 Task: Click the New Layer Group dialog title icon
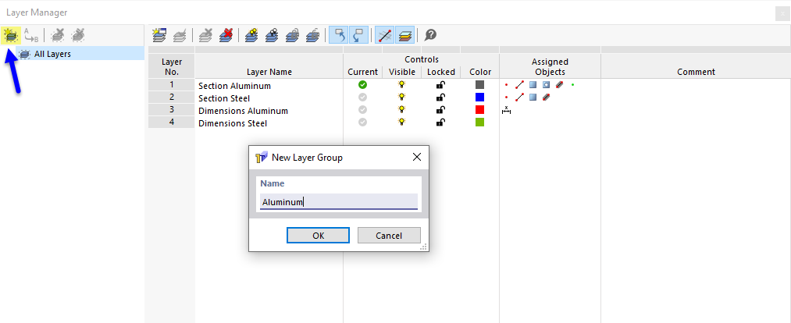262,158
